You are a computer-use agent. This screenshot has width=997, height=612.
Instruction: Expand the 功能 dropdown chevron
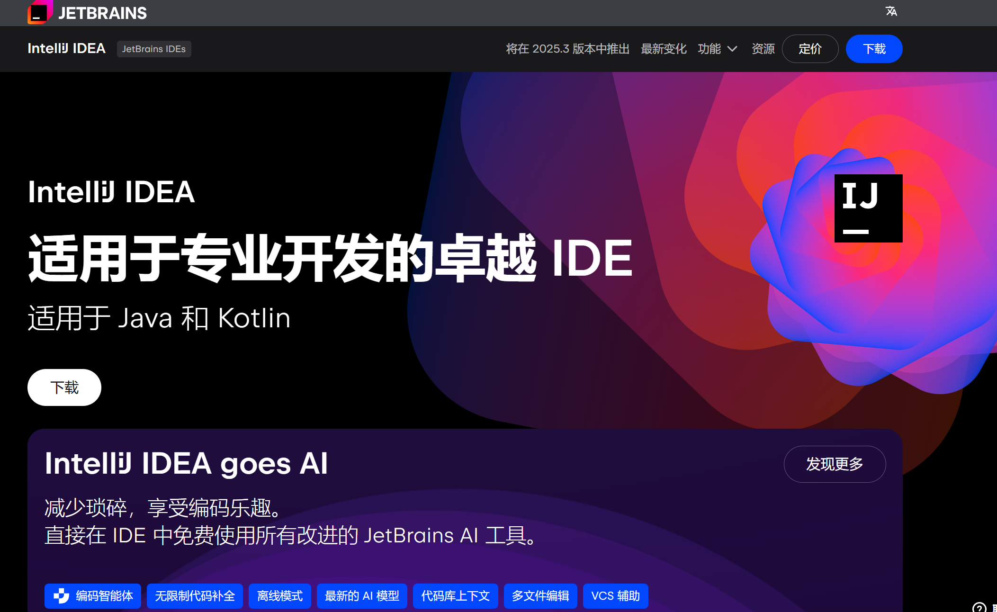732,49
